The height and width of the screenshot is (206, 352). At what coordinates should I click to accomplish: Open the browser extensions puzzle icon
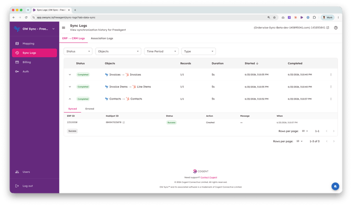click(x=314, y=17)
